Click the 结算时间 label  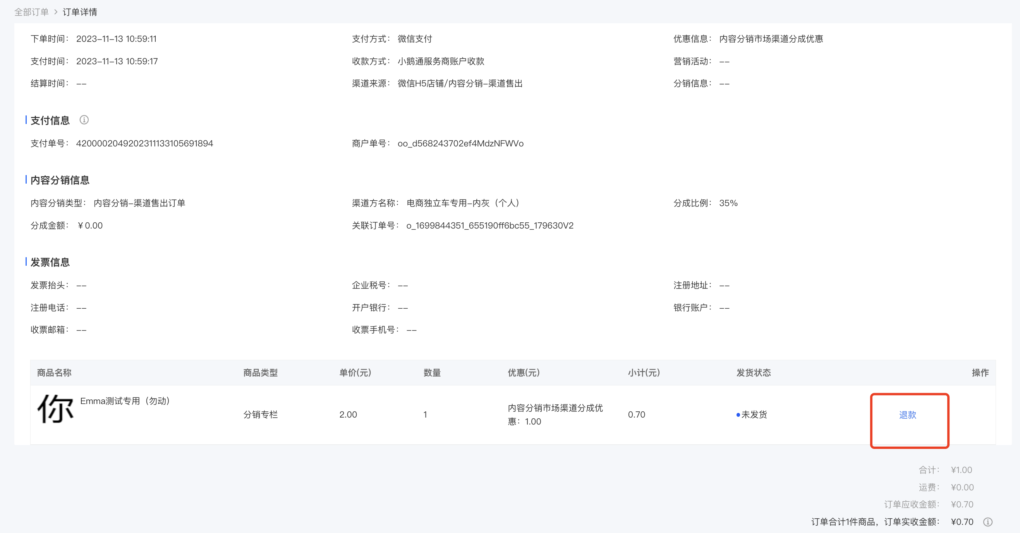coord(50,84)
